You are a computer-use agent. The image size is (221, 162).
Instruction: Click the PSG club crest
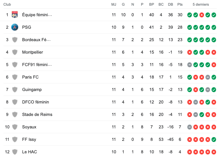[x=15, y=27]
